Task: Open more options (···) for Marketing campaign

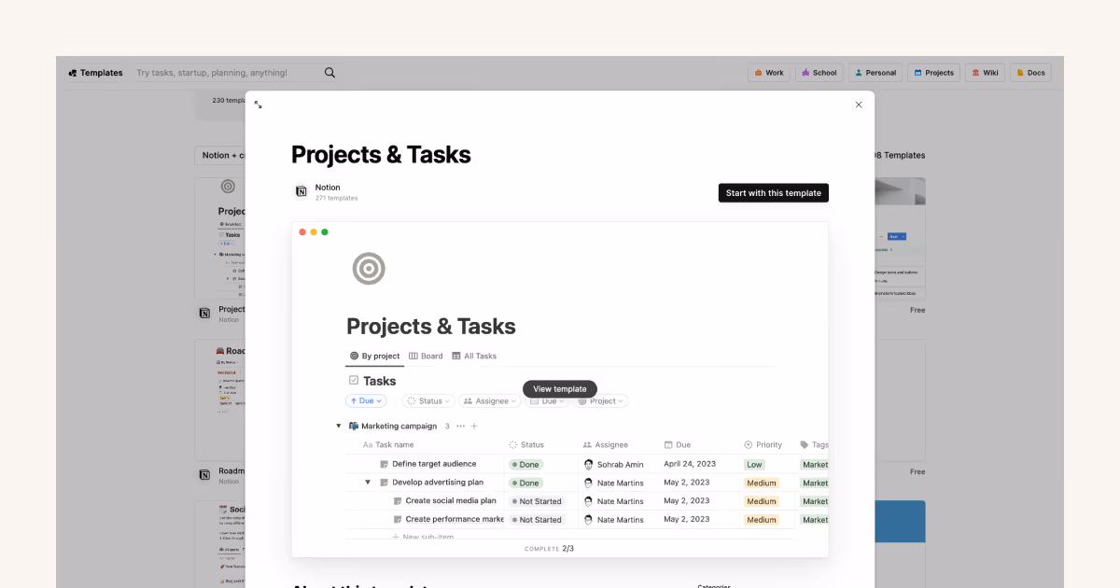Action: [461, 426]
